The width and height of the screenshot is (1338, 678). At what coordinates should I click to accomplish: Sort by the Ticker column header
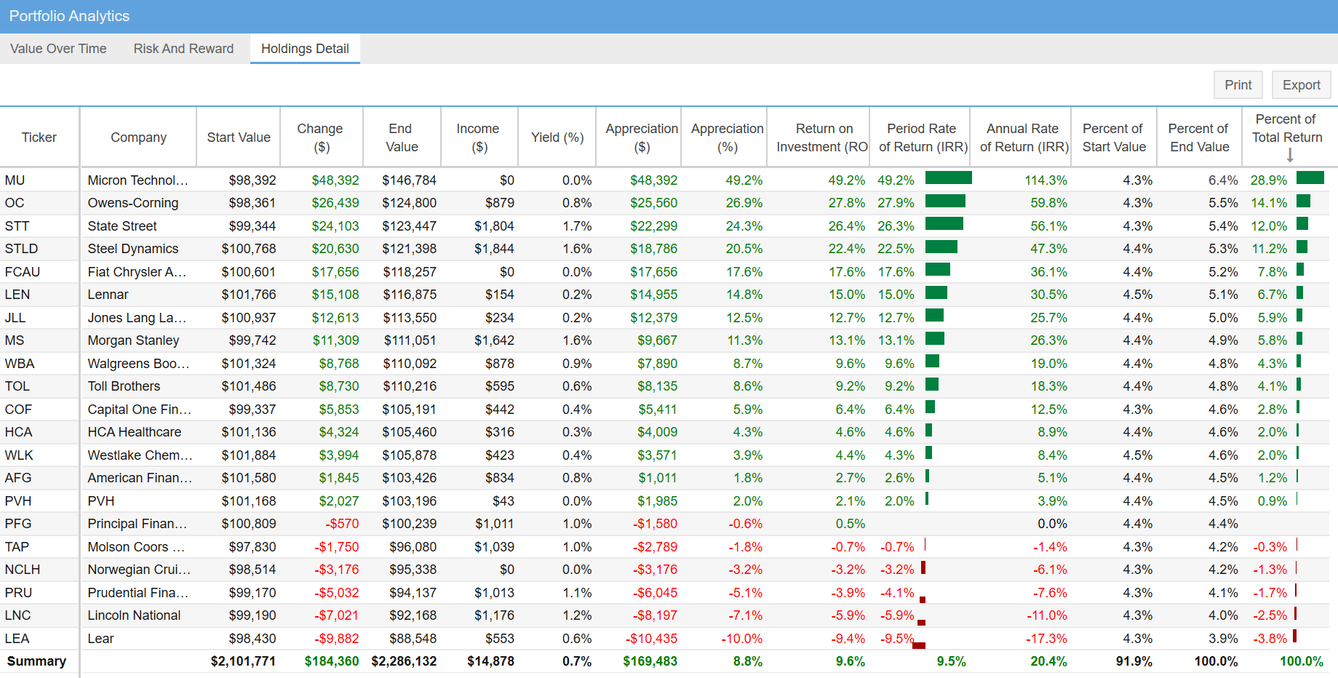[39, 137]
